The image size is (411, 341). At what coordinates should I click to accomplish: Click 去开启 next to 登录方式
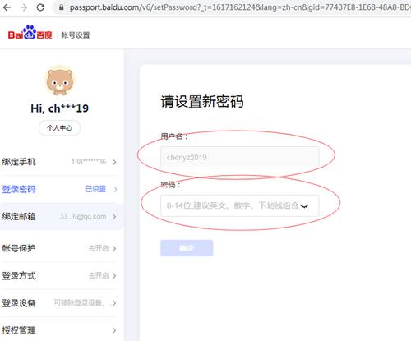pos(99,275)
